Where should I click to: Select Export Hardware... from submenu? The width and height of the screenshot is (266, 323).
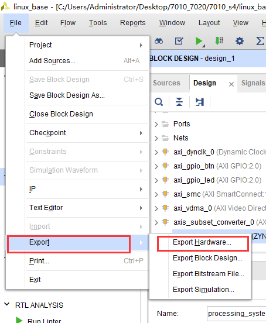203,242
